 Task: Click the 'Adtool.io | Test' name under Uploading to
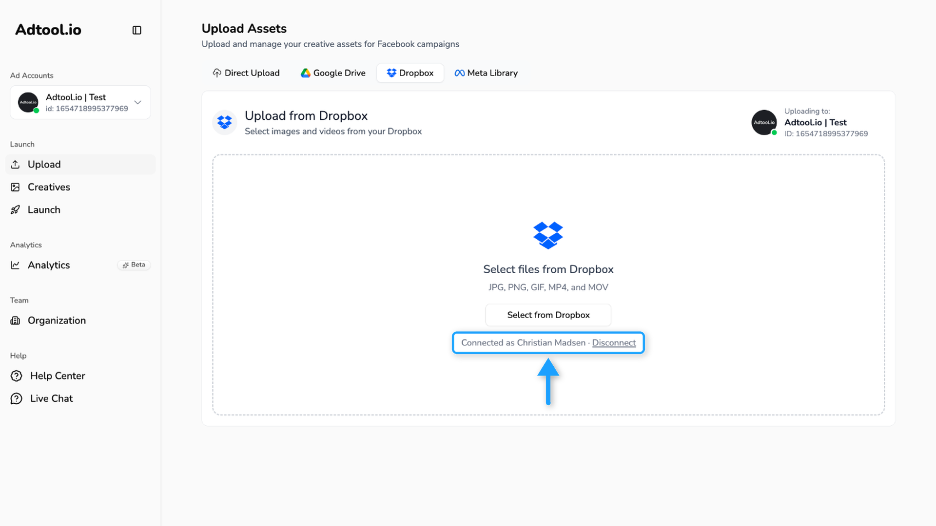(x=816, y=123)
